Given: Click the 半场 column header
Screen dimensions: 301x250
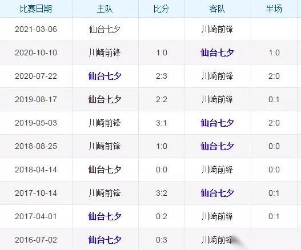Looking at the screenshot, I should 274,9.
